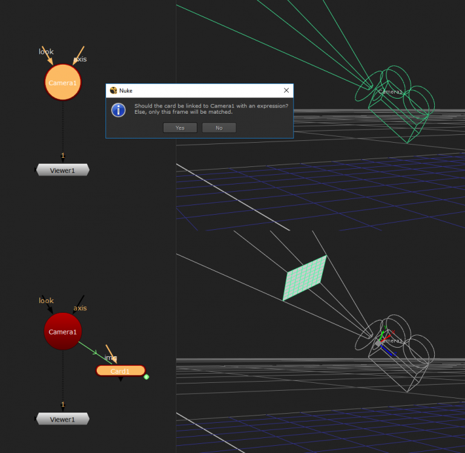The width and height of the screenshot is (465, 453).
Task: Click Yes to link card with expression
Action: point(180,128)
